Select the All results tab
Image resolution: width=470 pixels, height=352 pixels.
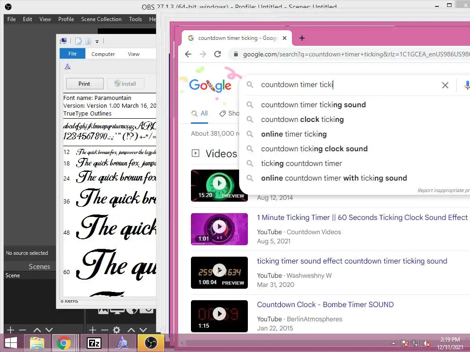(x=200, y=114)
